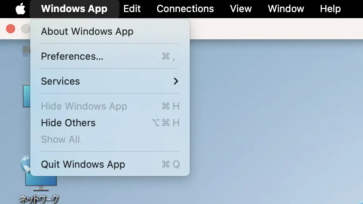Open the Window menu in menu bar
The image size is (363, 204).
(286, 9)
